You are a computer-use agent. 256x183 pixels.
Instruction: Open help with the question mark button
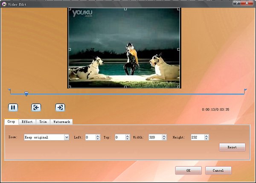[236, 3]
